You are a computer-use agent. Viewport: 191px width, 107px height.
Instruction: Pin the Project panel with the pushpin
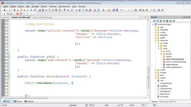(187, 17)
